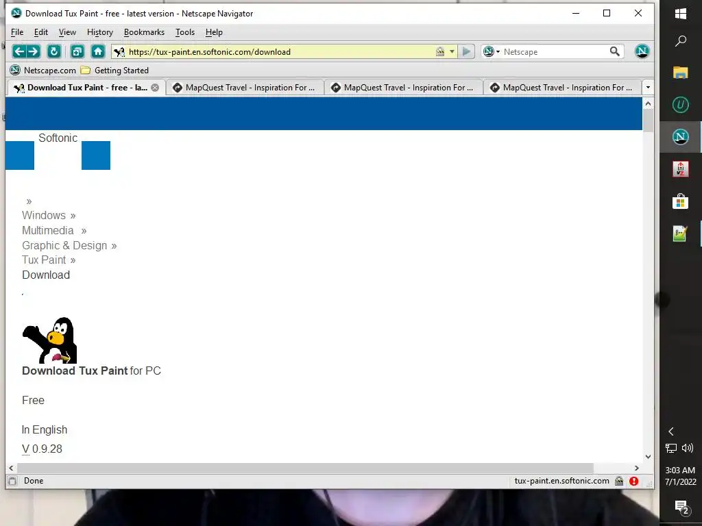Viewport: 702px width, 526px height.
Task: Click the horizontal scrollbar thumb
Action: point(305,468)
